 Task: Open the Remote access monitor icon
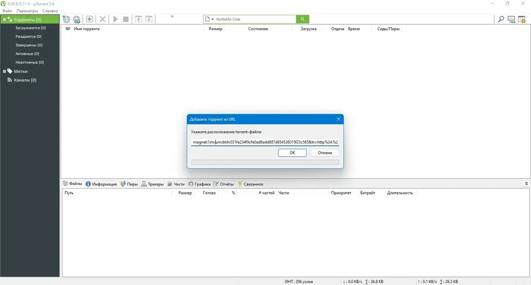[x=511, y=20]
